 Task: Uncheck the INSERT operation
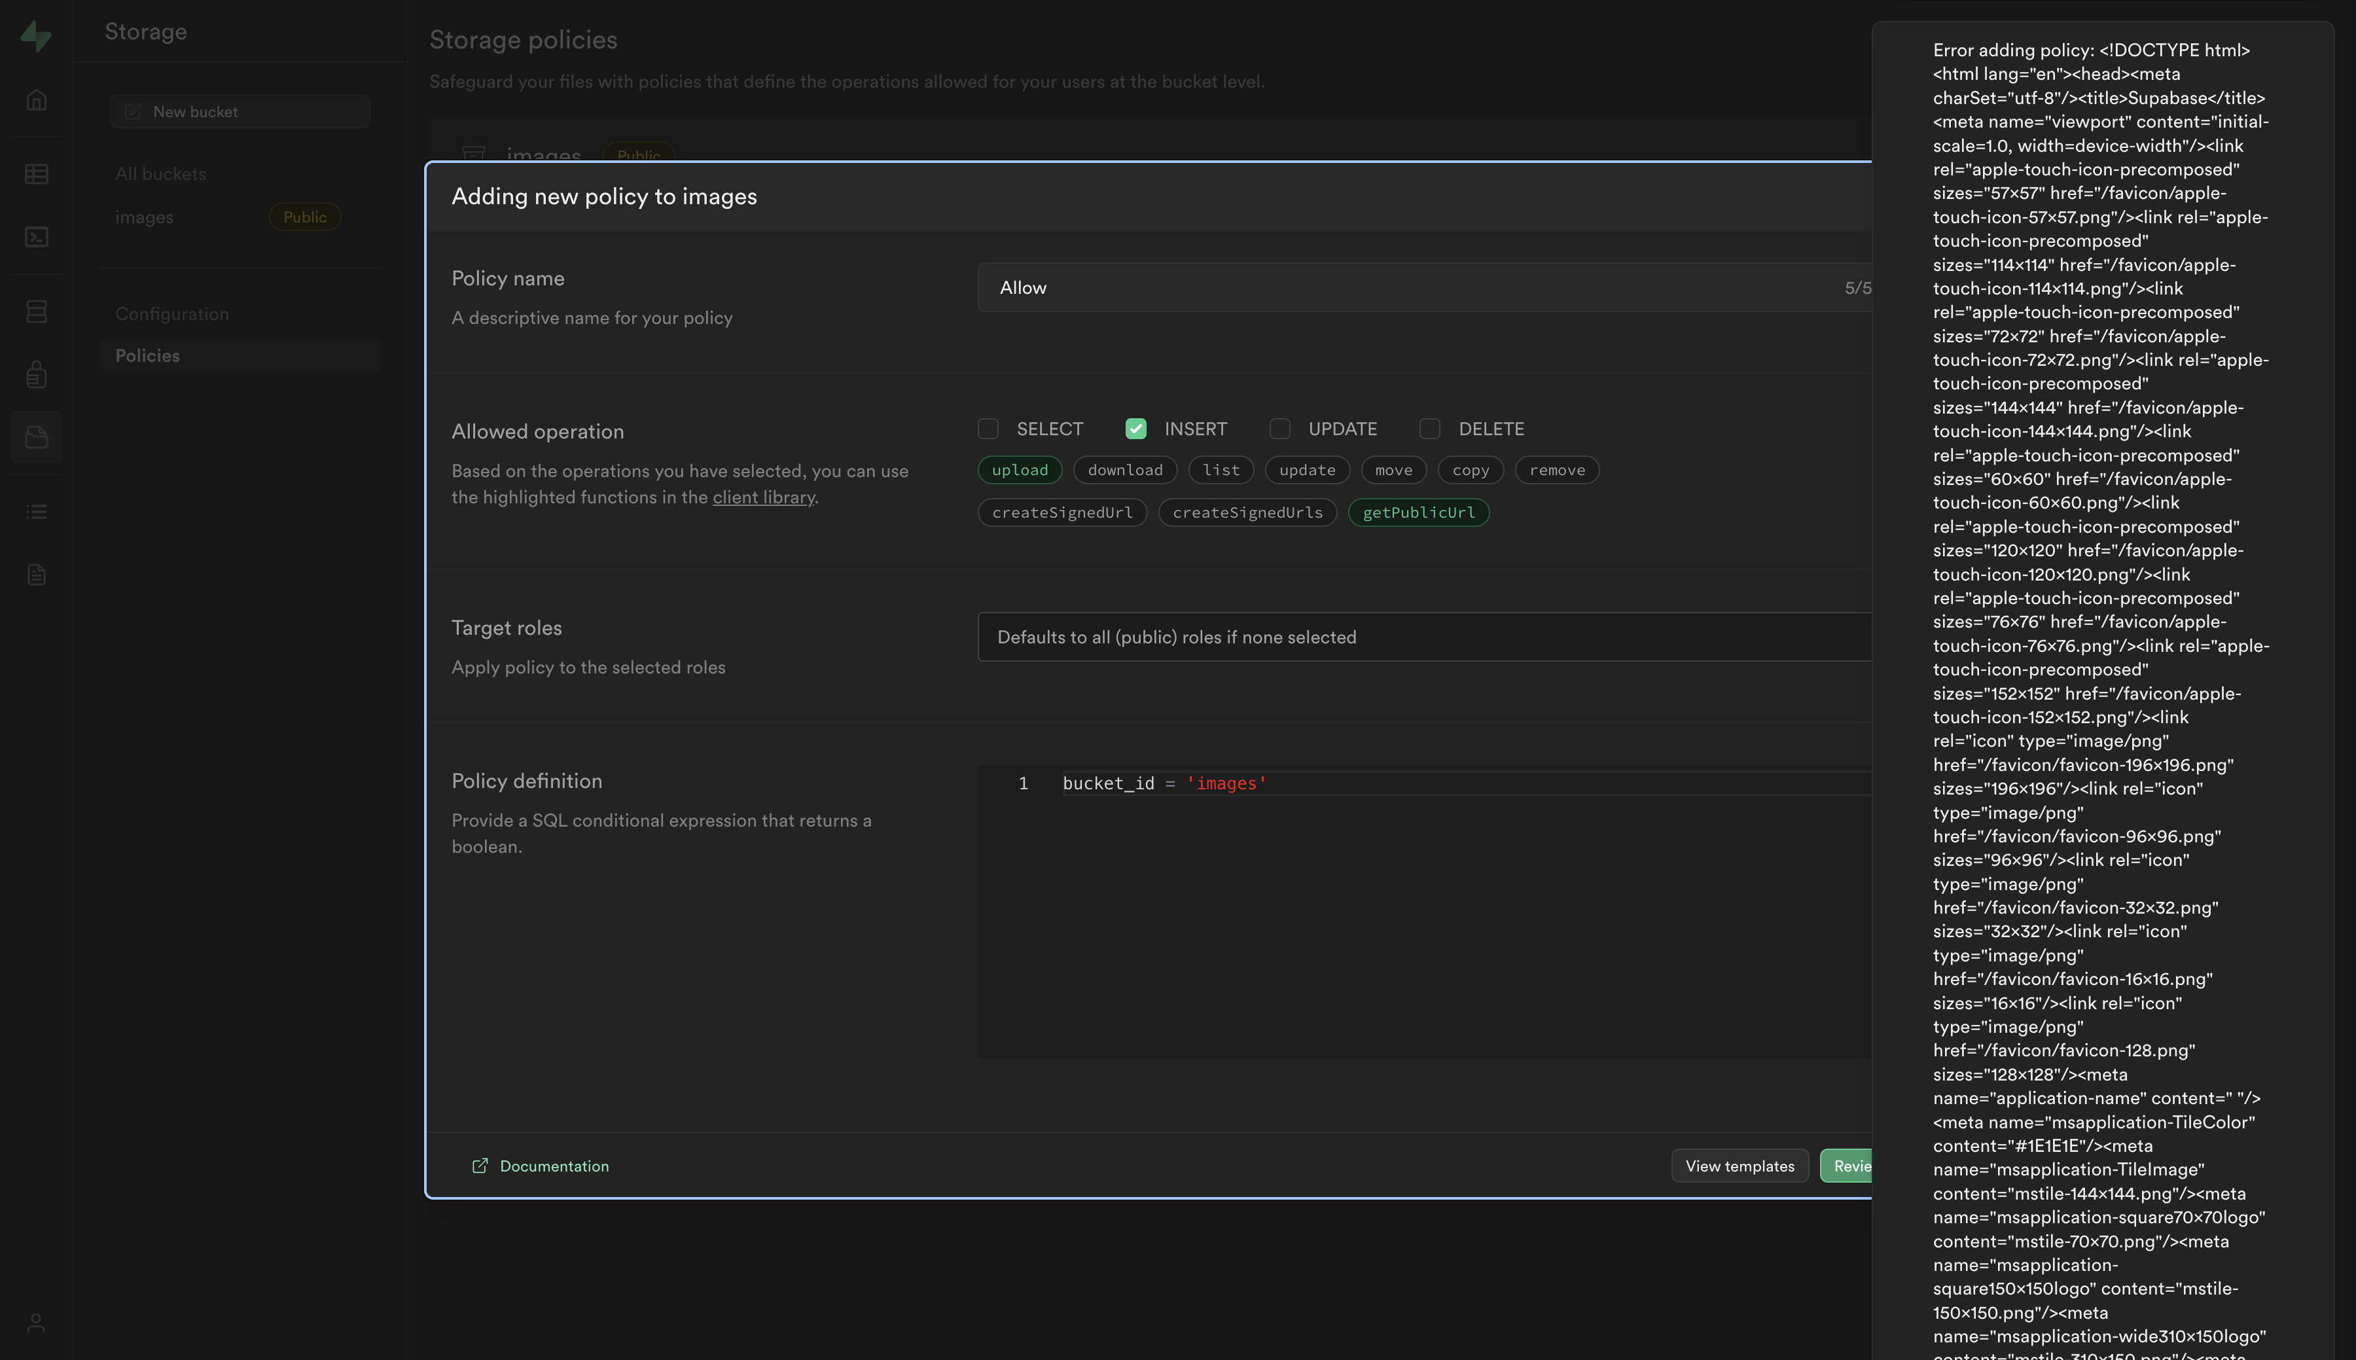tap(1135, 429)
